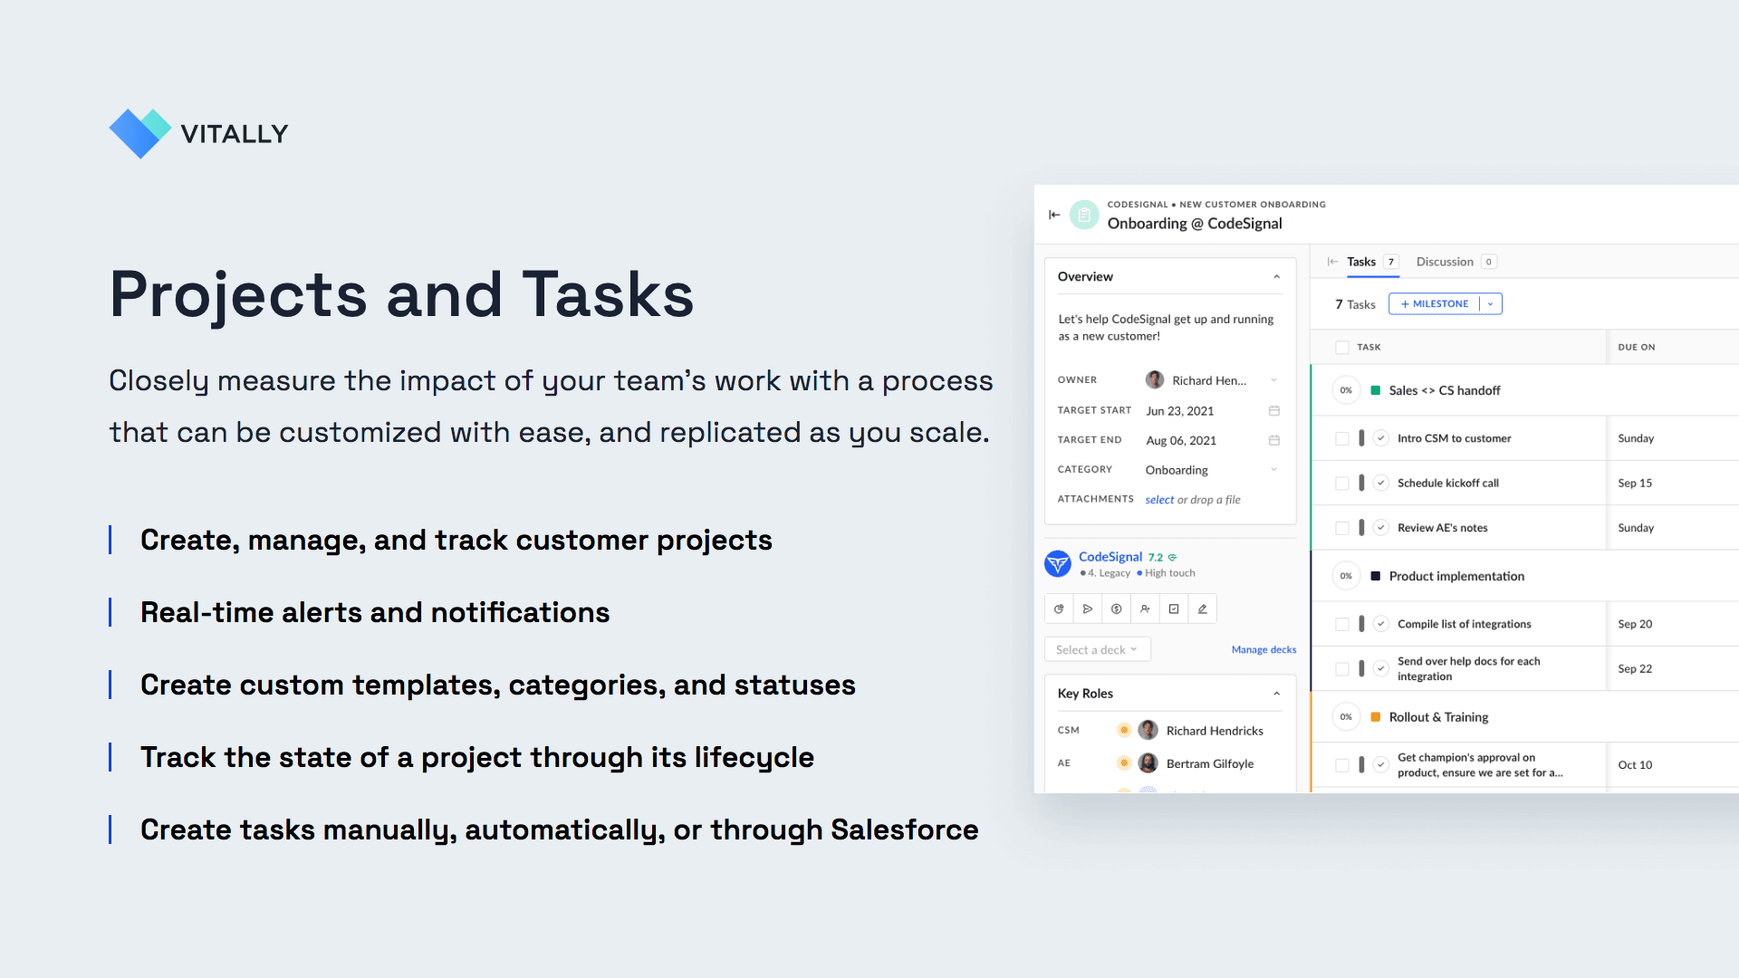
Task: Click the health score icon next to 7.2
Action: [1172, 558]
